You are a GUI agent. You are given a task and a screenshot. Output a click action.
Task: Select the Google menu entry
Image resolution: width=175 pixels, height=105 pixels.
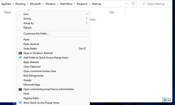click(53, 80)
